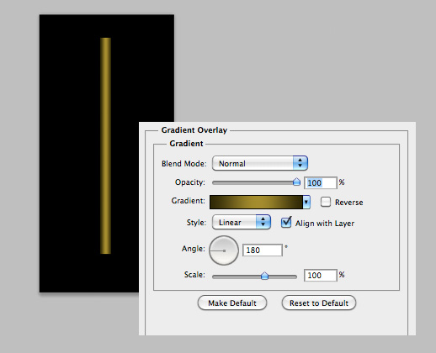
Task: Enable the Reverse checkbox
Action: [326, 202]
